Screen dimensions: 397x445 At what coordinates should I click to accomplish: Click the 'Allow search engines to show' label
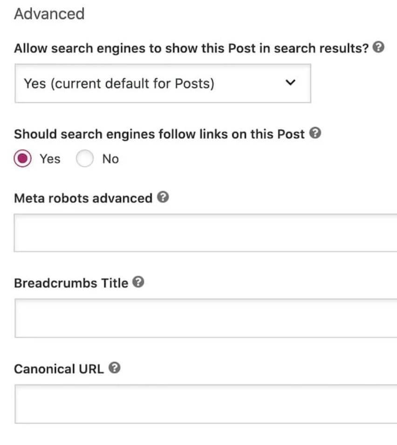coord(191,48)
